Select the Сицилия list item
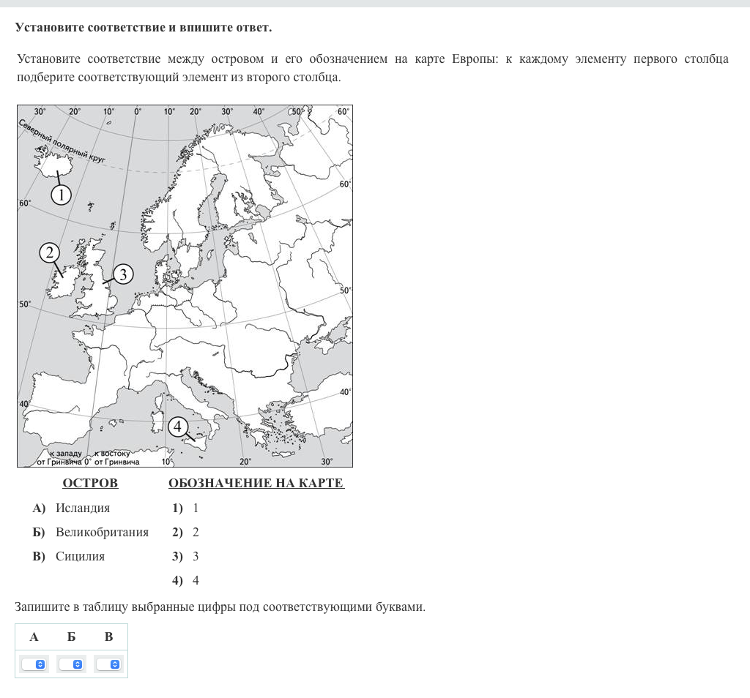Screen dimensions: 750x698 pyautogui.click(x=80, y=556)
